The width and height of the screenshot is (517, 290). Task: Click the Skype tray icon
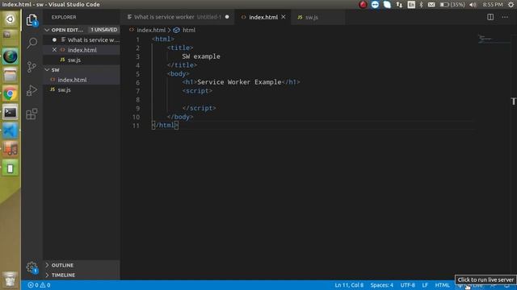coord(387,5)
